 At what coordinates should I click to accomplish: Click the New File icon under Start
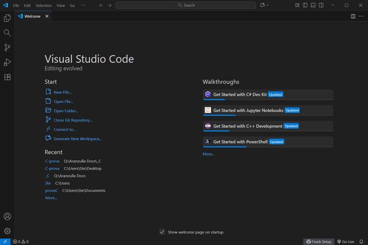(48, 91)
